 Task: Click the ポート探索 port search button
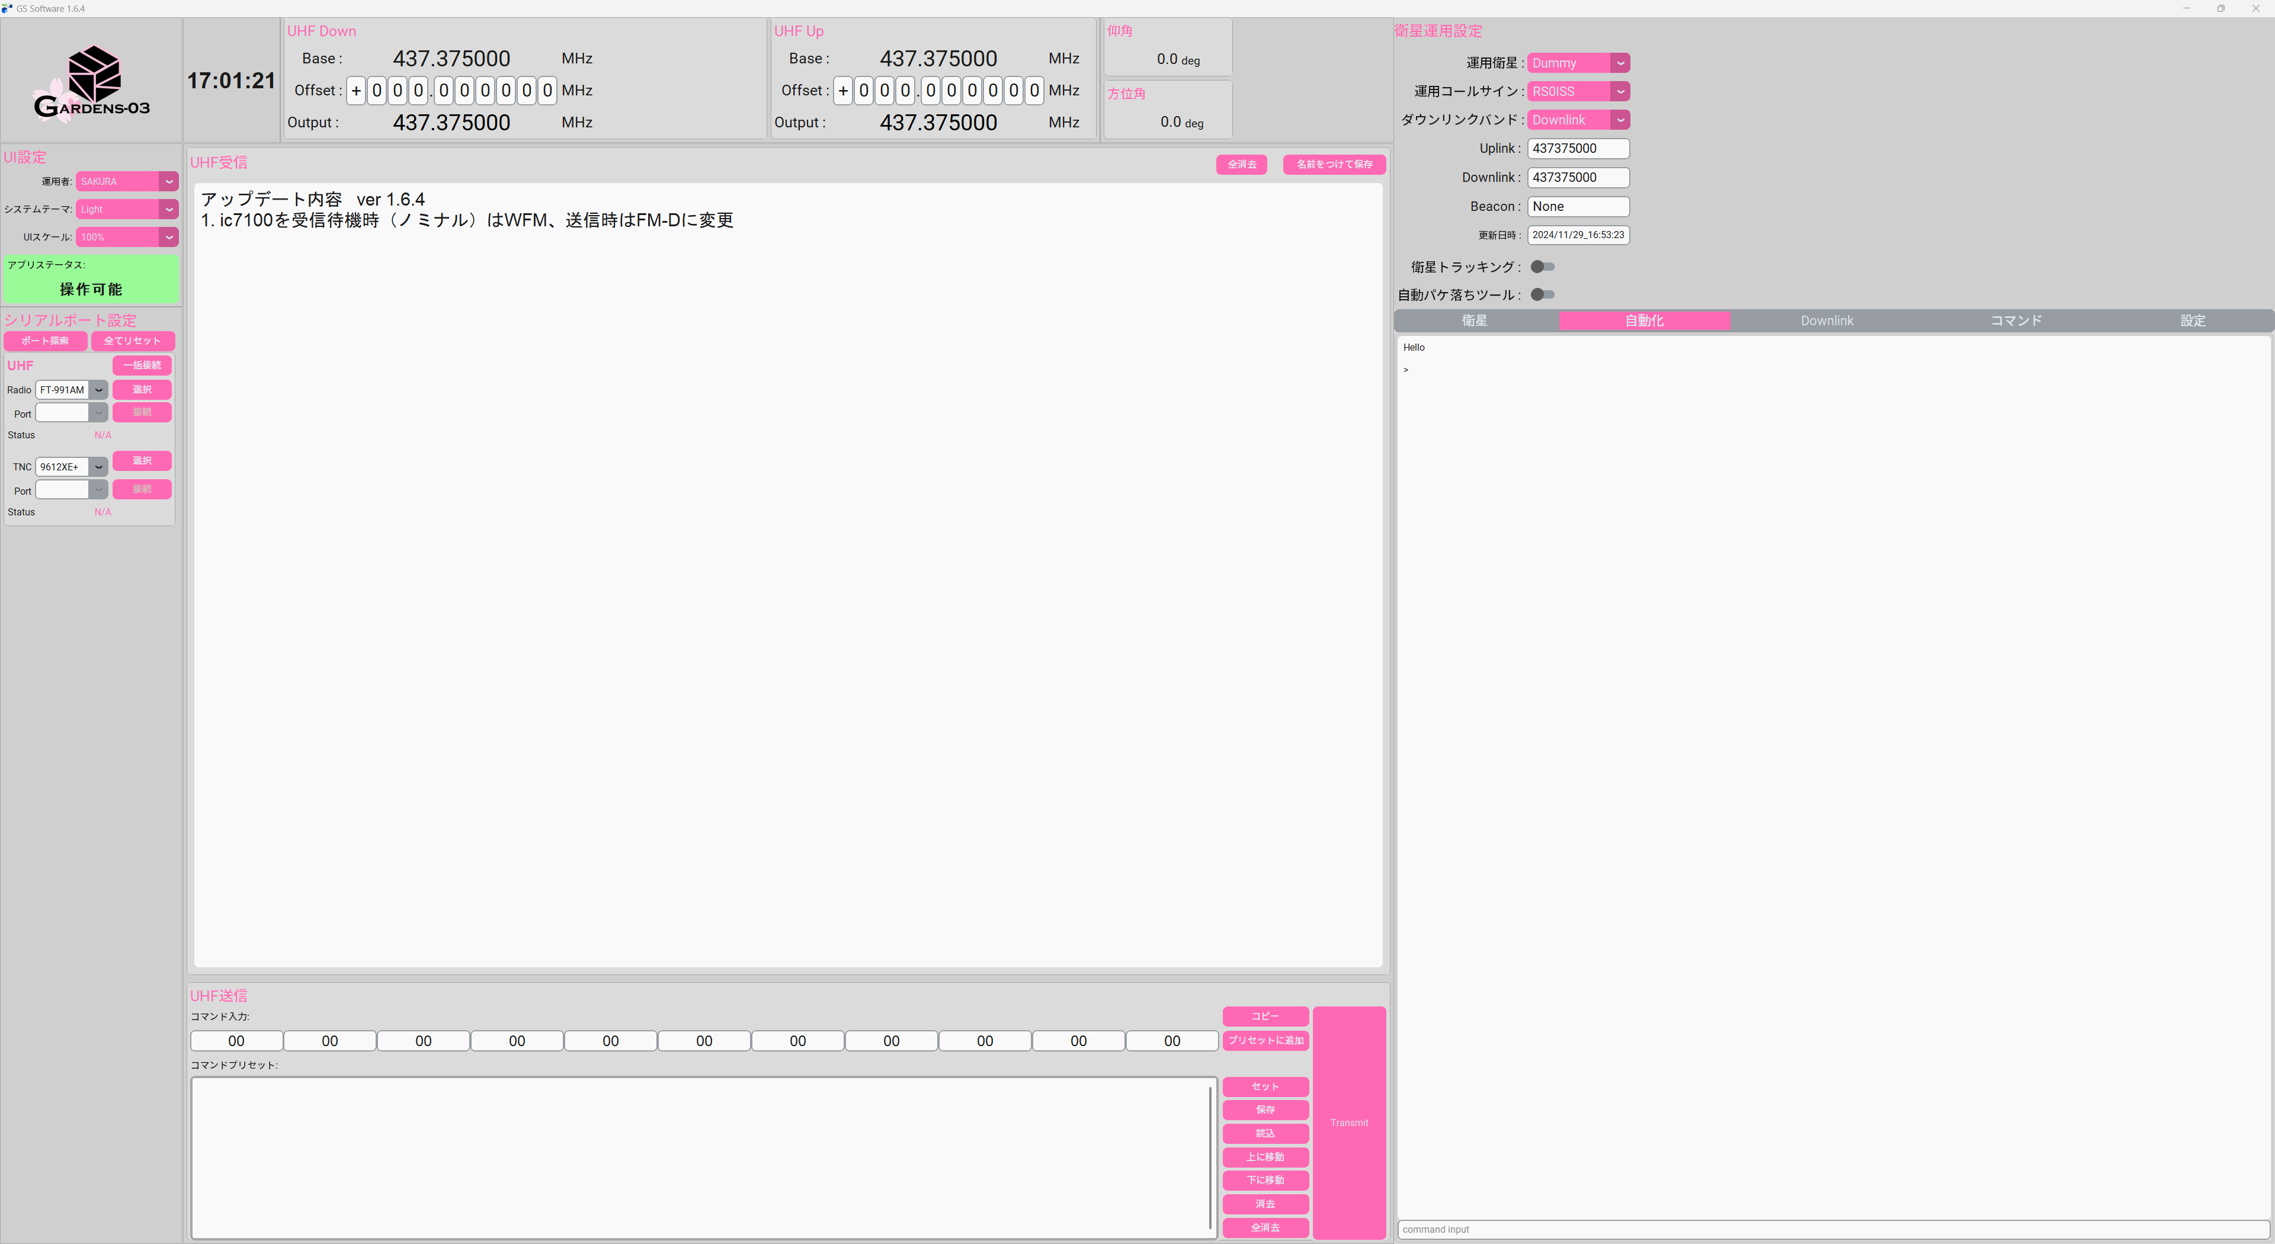[45, 341]
